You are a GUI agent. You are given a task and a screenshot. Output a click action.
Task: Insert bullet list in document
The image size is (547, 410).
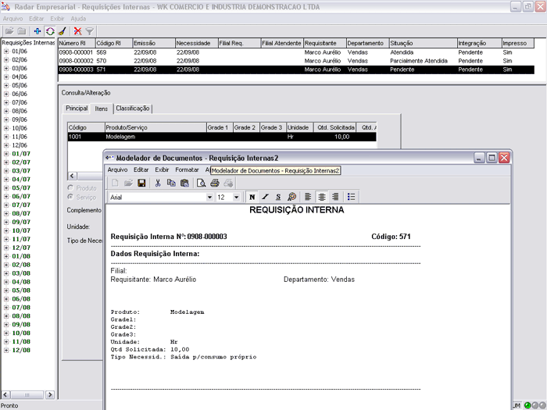(352, 197)
